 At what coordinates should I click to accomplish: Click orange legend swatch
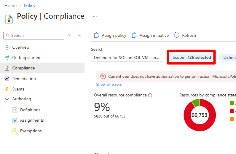coord(232,119)
